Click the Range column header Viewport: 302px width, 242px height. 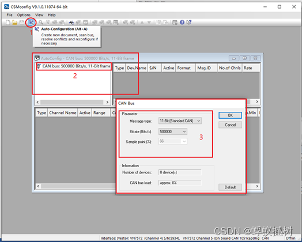pyautogui.click(x=101, y=113)
